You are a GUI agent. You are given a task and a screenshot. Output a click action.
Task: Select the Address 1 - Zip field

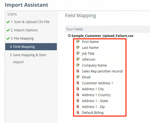[x=93, y=107]
